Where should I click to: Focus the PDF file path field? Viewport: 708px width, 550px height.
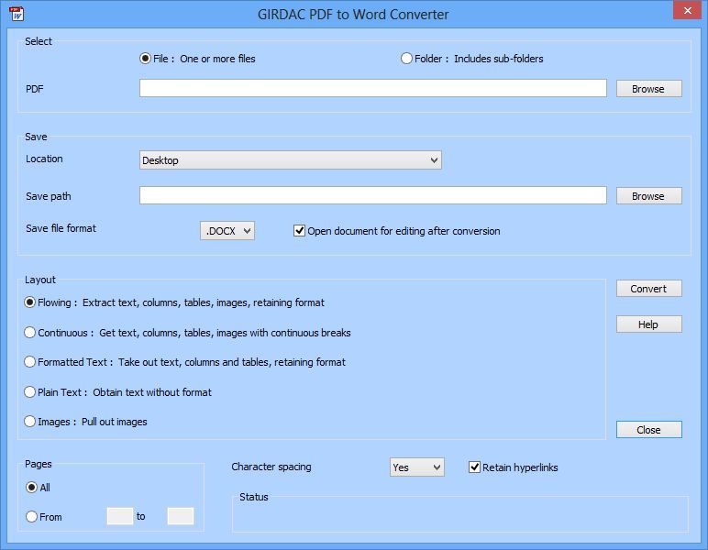373,88
